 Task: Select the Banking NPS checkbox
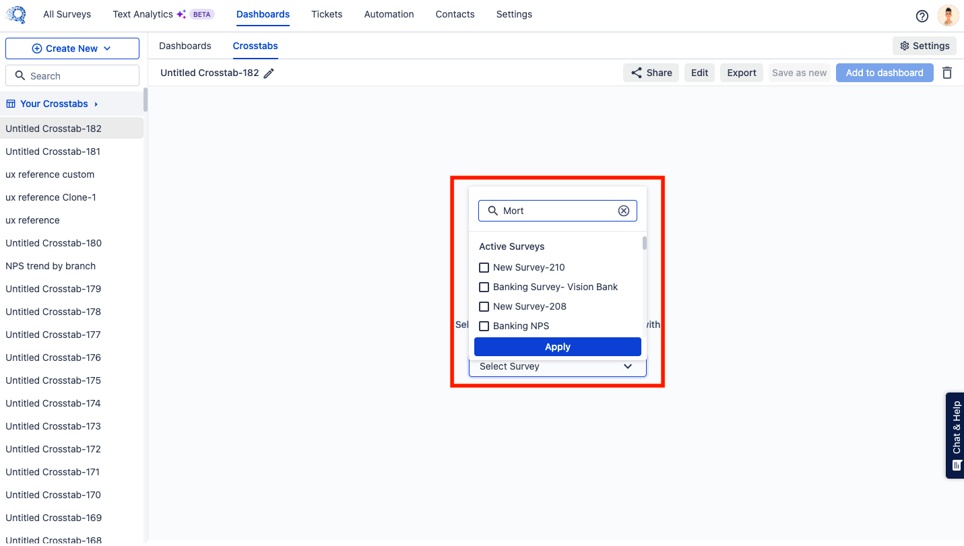click(484, 326)
